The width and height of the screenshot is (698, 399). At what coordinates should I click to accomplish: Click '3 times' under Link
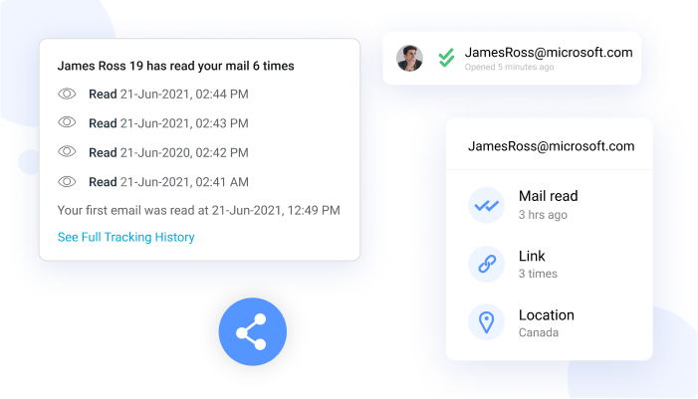click(x=539, y=274)
